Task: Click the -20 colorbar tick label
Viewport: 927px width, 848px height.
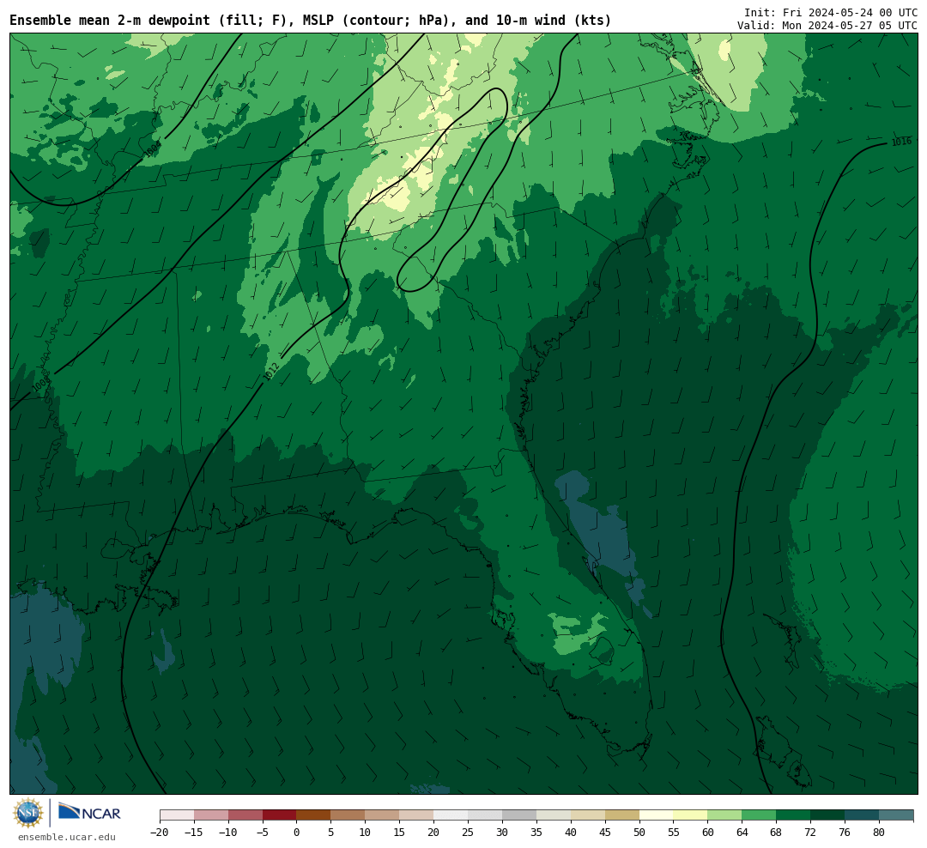Action: 160,833
